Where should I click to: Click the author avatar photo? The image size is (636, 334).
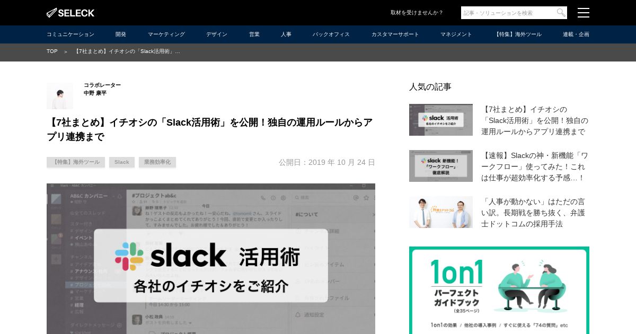[x=60, y=96]
